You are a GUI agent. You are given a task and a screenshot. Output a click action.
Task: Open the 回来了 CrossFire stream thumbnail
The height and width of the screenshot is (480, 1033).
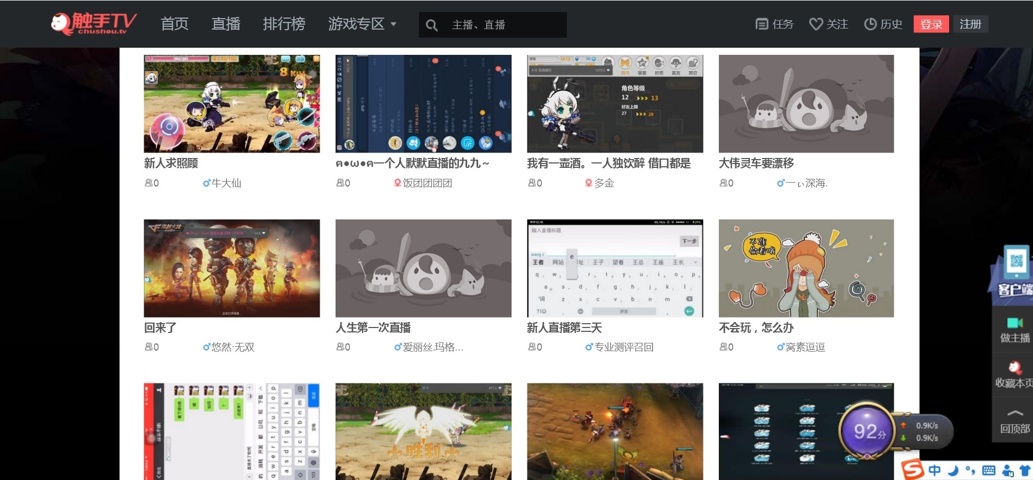[232, 268]
